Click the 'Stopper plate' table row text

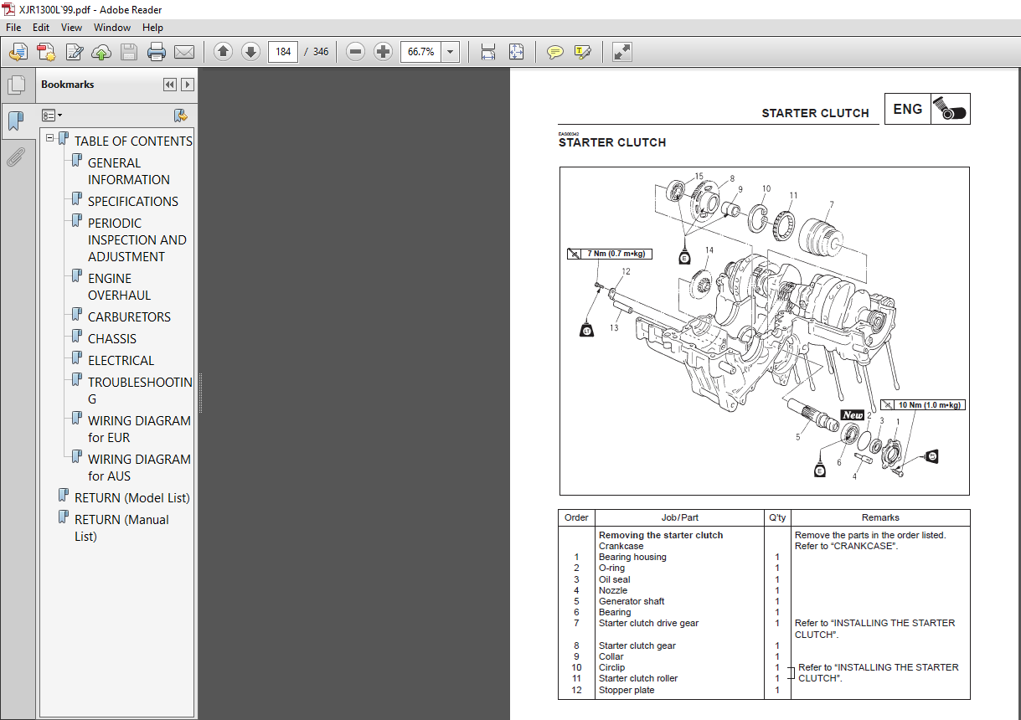pyautogui.click(x=627, y=690)
